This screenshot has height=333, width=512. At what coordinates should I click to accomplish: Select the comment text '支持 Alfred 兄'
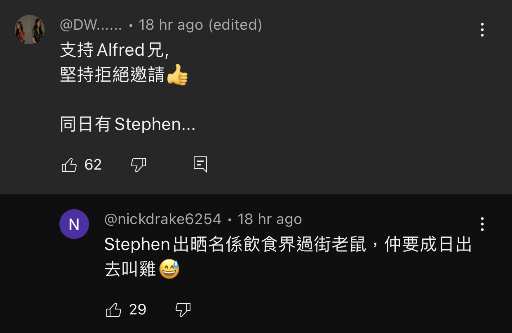(114, 50)
